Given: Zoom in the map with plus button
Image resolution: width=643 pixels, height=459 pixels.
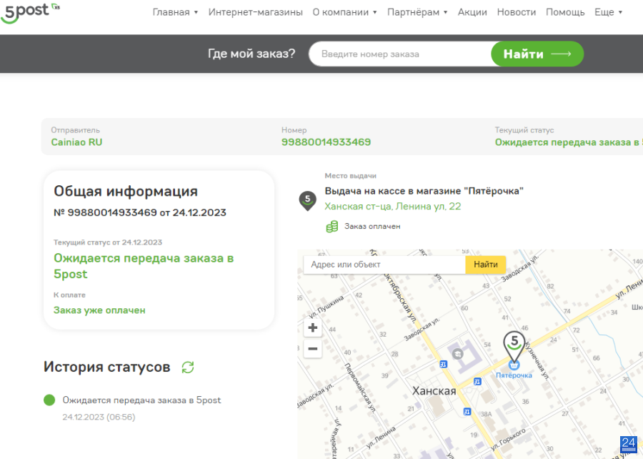Looking at the screenshot, I should pyautogui.click(x=312, y=327).
